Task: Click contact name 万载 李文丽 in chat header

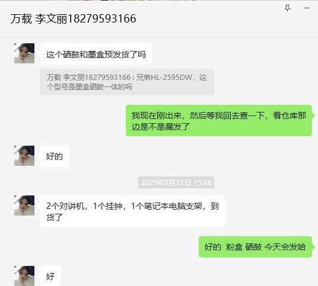Action: point(39,19)
